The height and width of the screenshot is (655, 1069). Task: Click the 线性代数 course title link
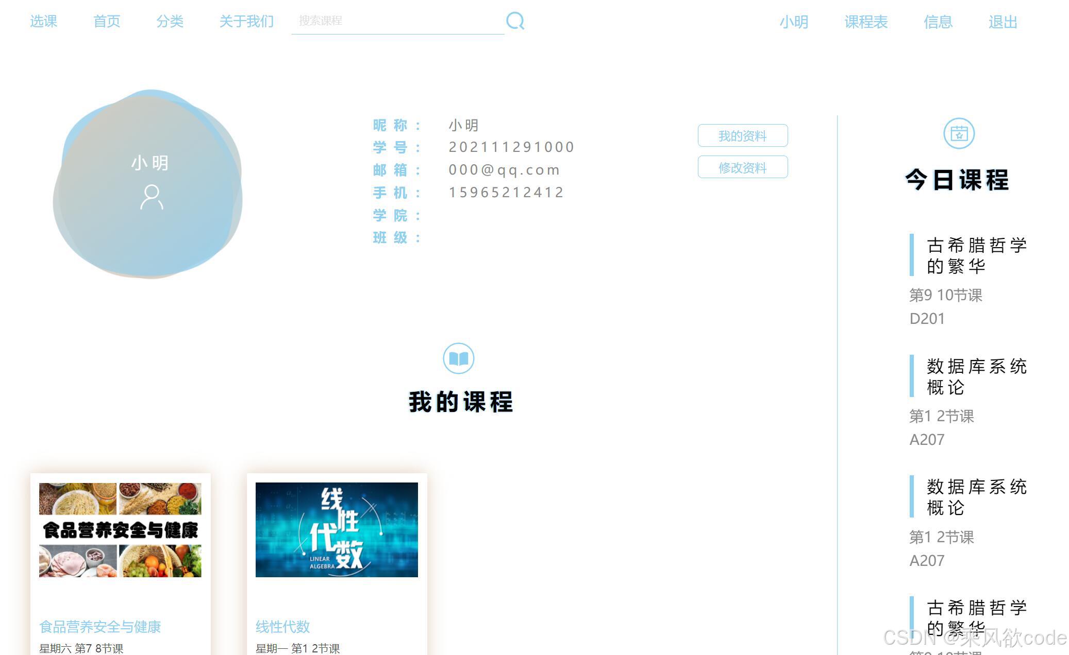pos(282,627)
